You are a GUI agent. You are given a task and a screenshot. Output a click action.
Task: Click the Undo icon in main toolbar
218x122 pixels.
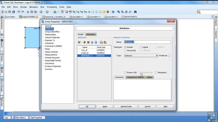tap(19, 12)
